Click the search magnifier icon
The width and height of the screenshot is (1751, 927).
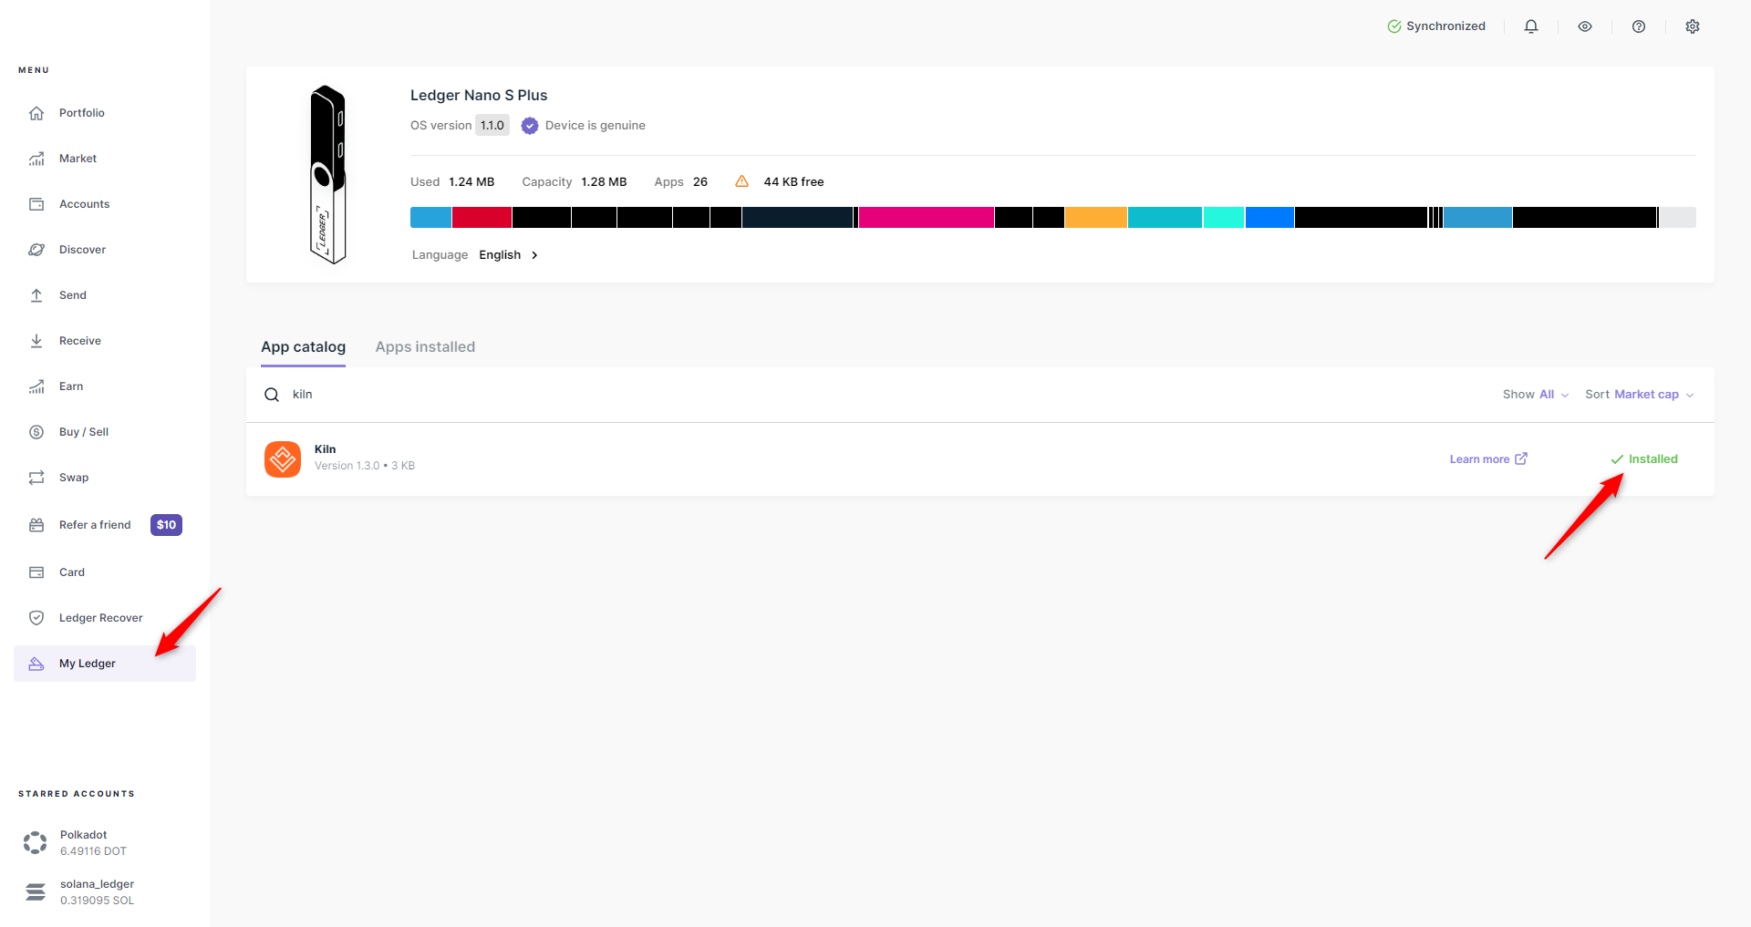point(272,395)
